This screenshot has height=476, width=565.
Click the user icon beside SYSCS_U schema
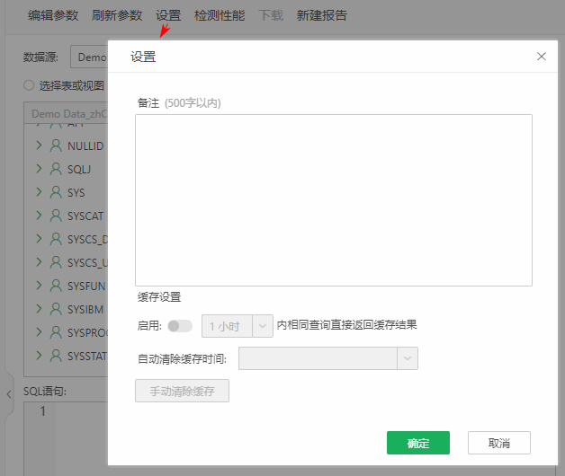pos(56,262)
